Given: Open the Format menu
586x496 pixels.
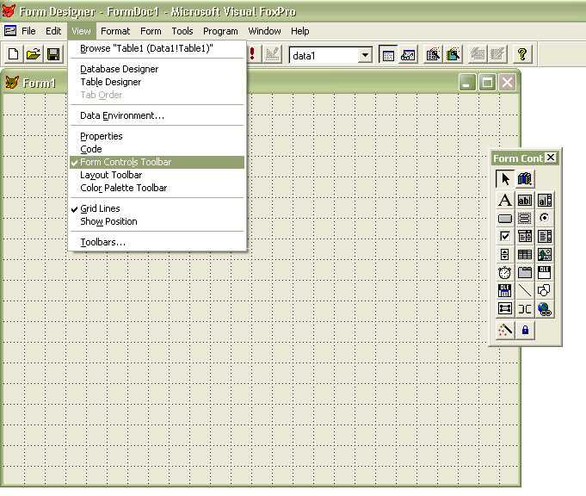Looking at the screenshot, I should [115, 31].
